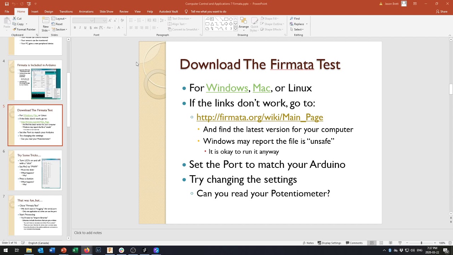Click the zoom in plus button
453x255 pixels.
(x=435, y=243)
